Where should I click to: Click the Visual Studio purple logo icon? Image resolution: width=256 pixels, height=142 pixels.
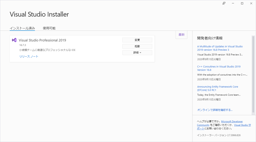(x=14, y=40)
